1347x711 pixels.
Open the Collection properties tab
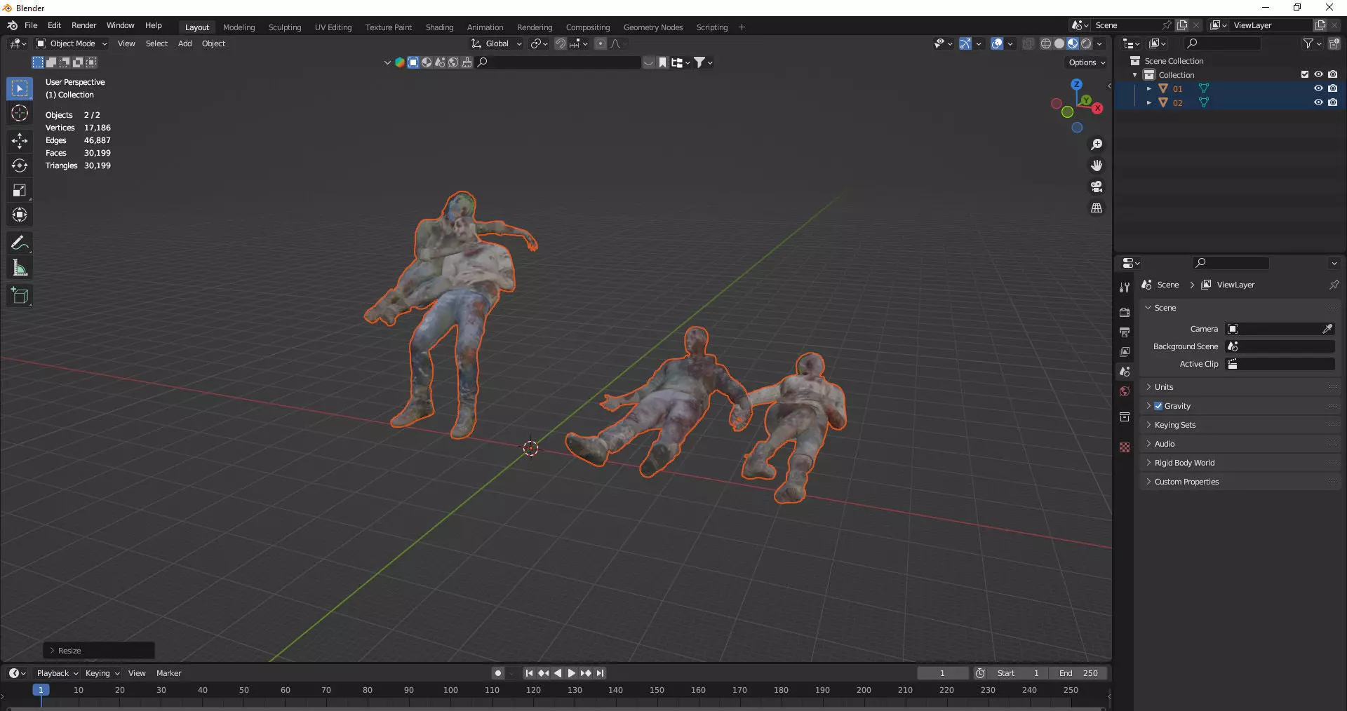(1125, 417)
